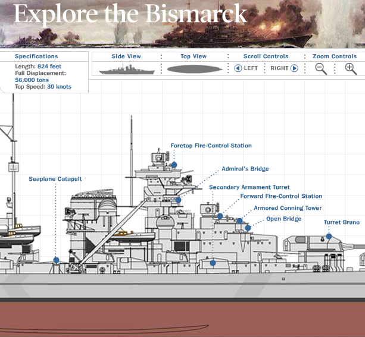Zoom in with the plus magnifier
This screenshot has width=365, height=337.
tap(351, 69)
